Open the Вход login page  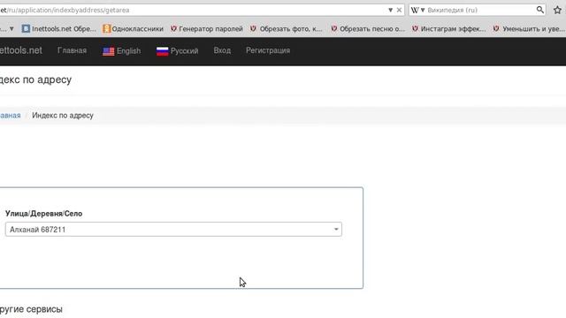(222, 50)
